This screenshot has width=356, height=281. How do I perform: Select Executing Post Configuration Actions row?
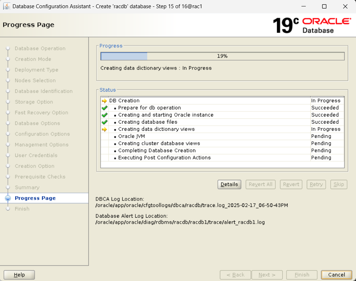(x=222, y=158)
